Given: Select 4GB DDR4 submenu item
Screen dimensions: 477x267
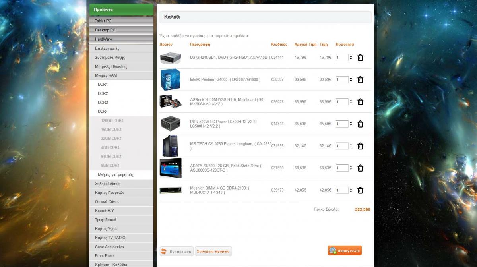Looking at the screenshot, I should pos(121,147).
